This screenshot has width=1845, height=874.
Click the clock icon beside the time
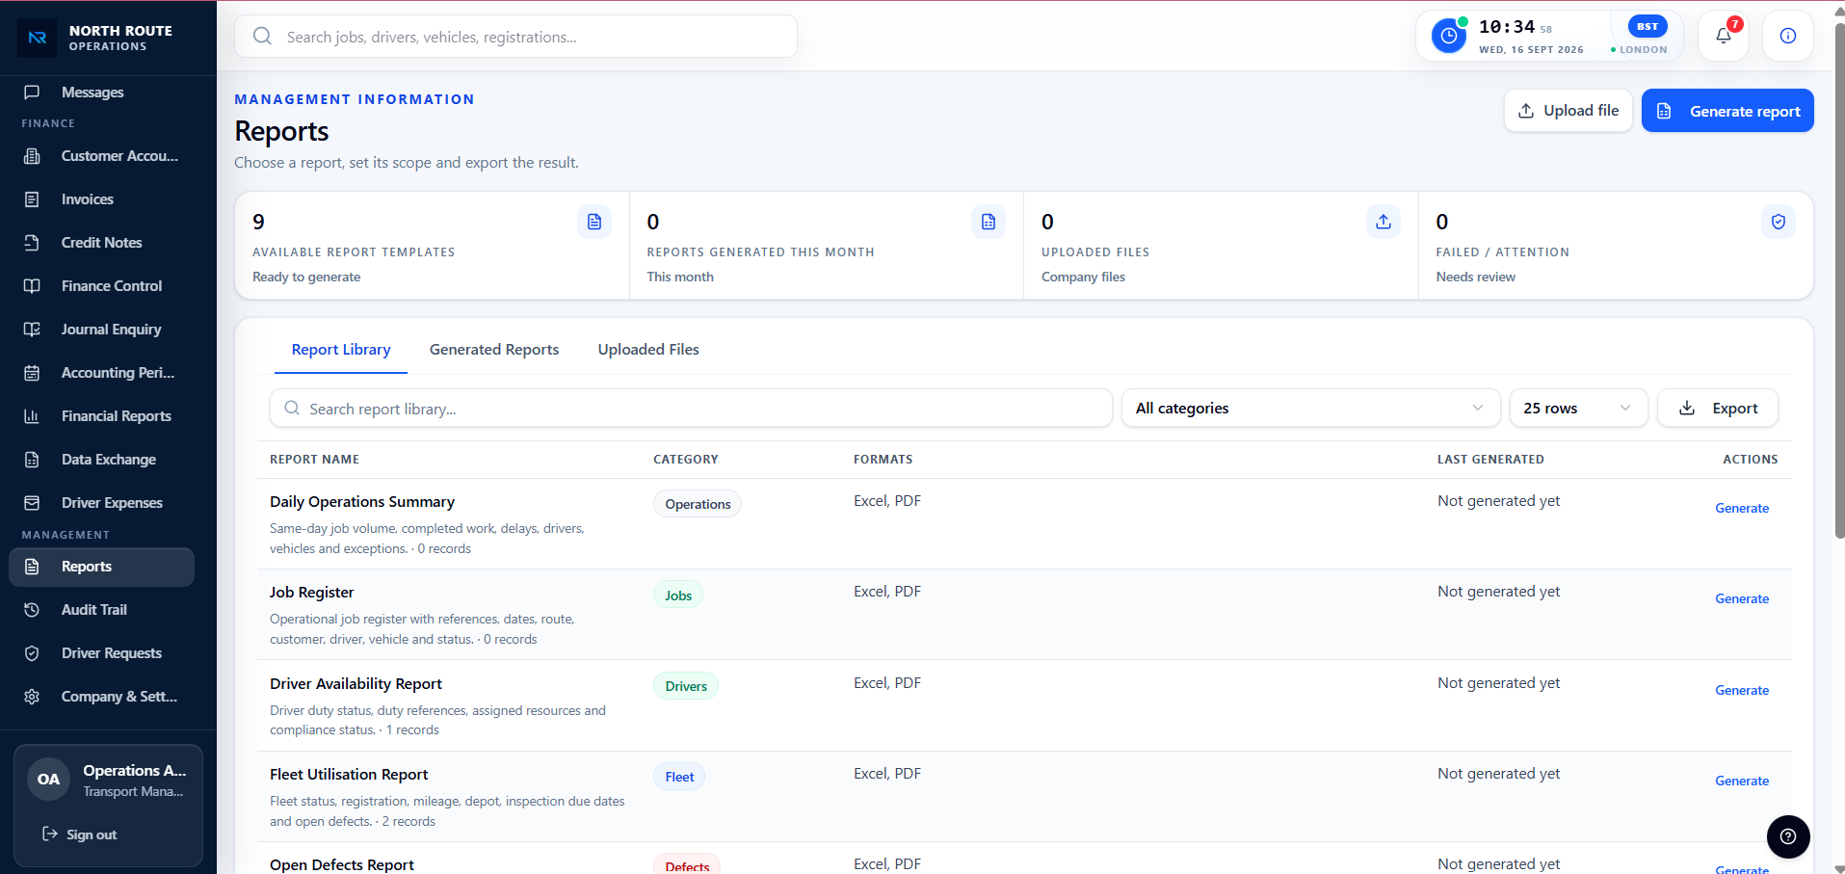[x=1448, y=37]
